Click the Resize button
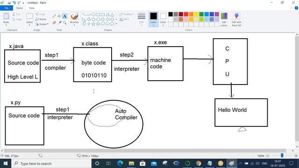 (41, 19)
